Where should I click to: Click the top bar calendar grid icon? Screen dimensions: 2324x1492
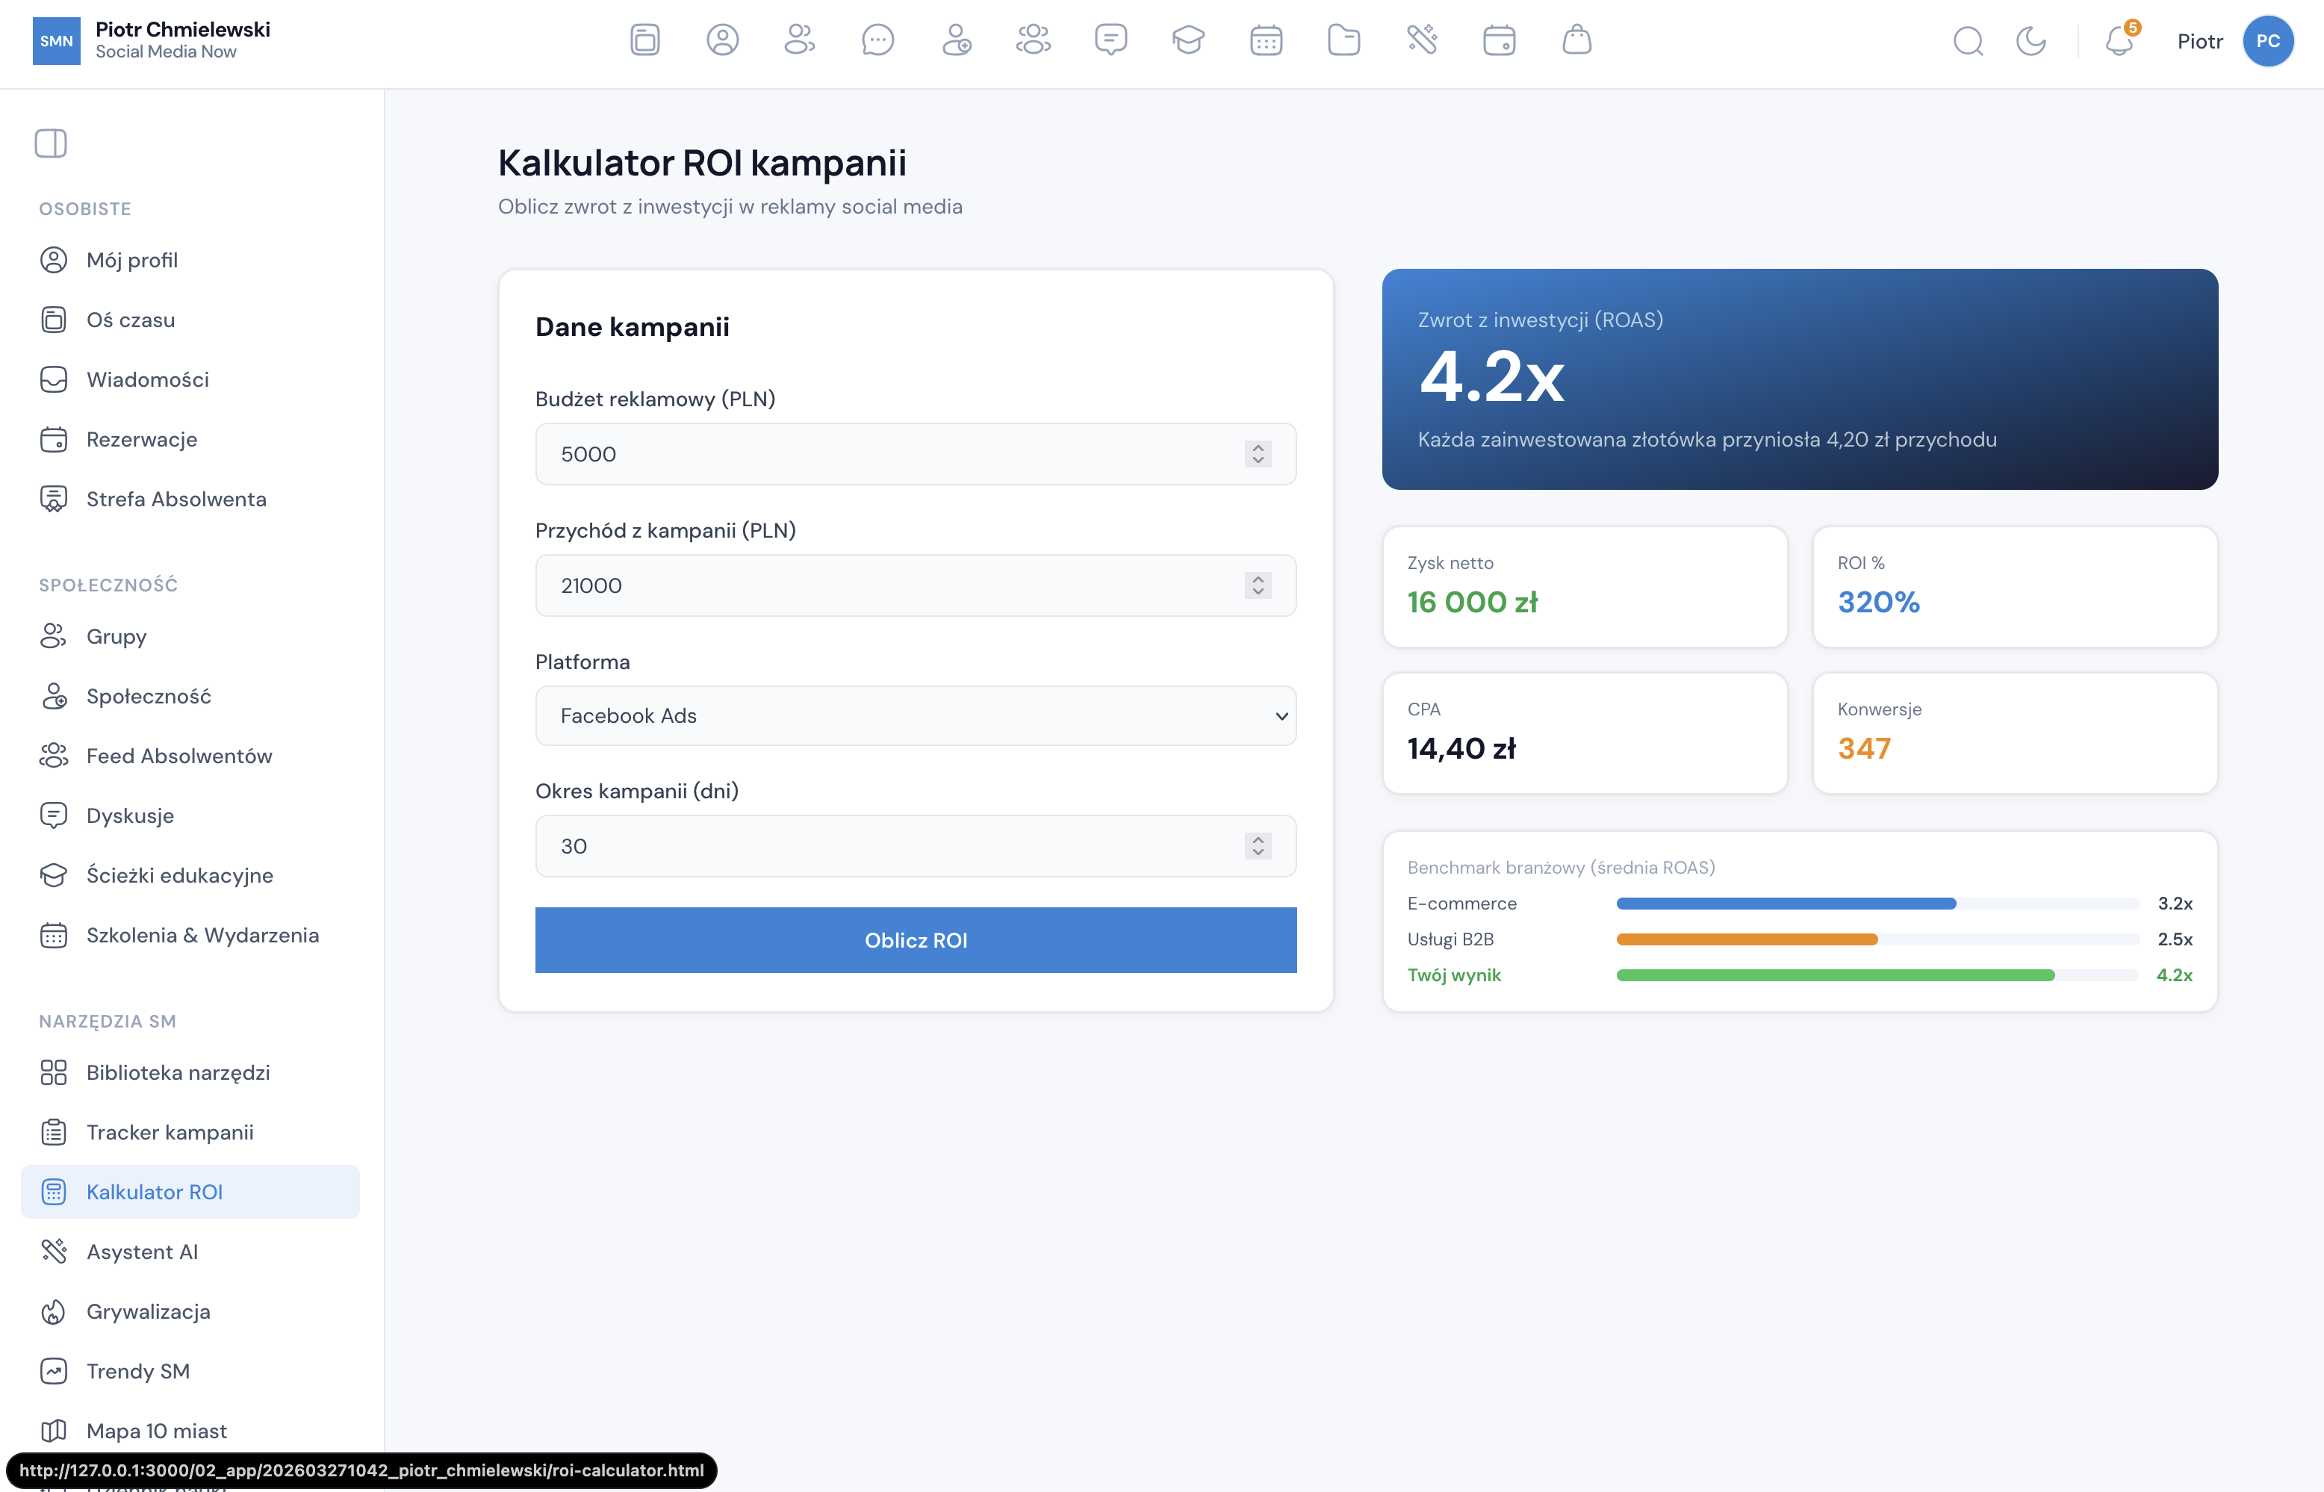pyautogui.click(x=1266, y=40)
